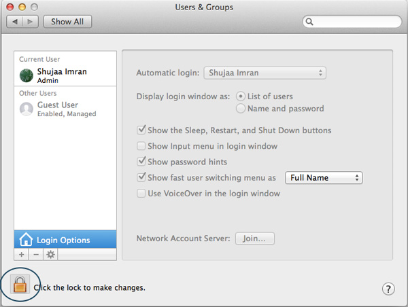Click the Show All button
Screen dimensions: 408x307
tap(67, 22)
